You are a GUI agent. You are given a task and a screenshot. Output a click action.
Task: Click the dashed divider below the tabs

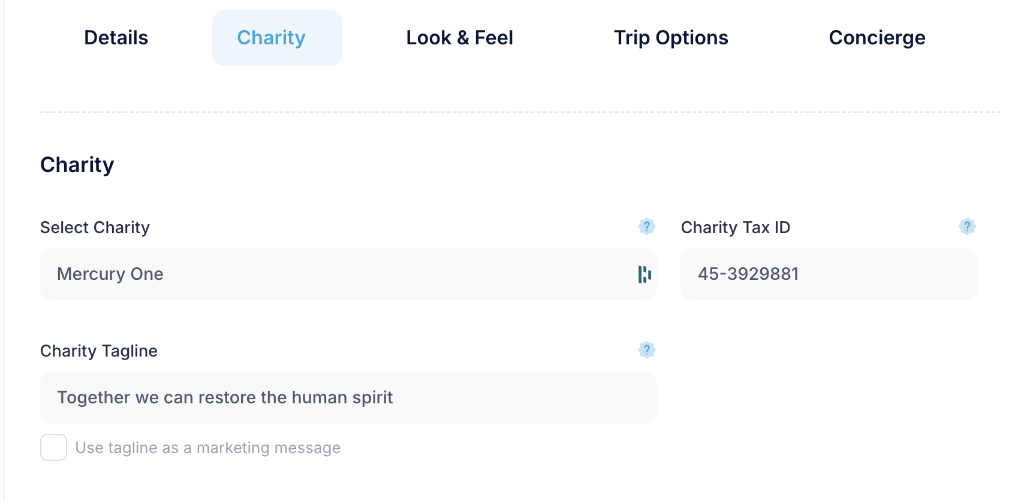520,112
